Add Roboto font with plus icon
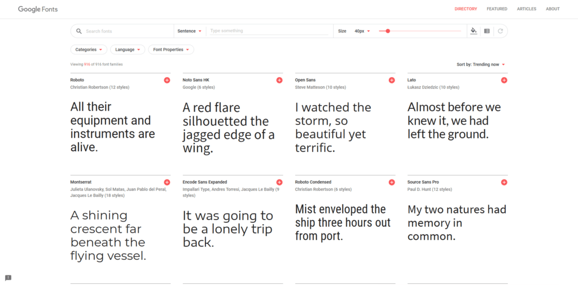The width and height of the screenshot is (578, 285). [167, 80]
